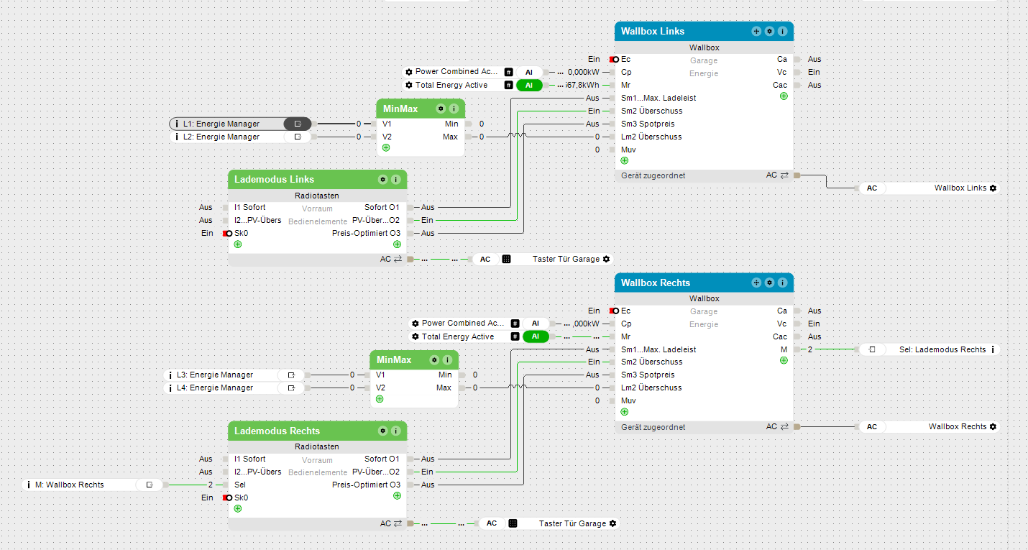This screenshot has height=550, width=1028.
Task: Expand outputs with the plus on Lademodus Rechts
Action: tap(397, 495)
